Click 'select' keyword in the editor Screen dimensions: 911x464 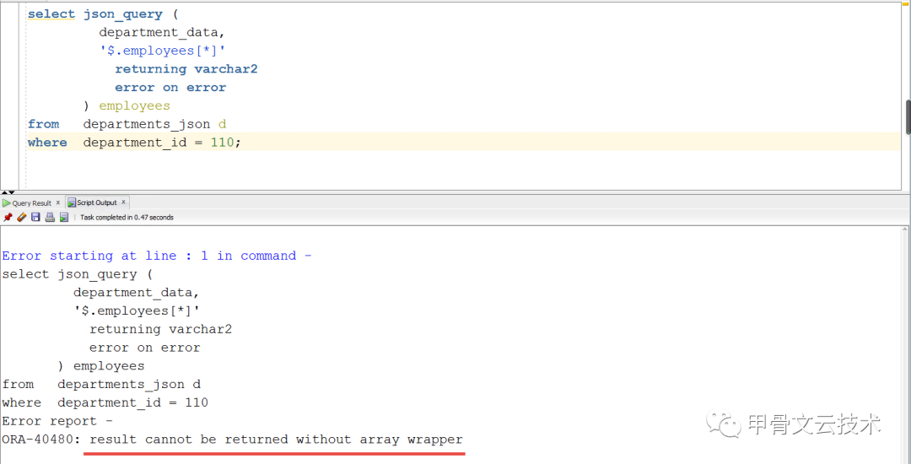(51, 14)
